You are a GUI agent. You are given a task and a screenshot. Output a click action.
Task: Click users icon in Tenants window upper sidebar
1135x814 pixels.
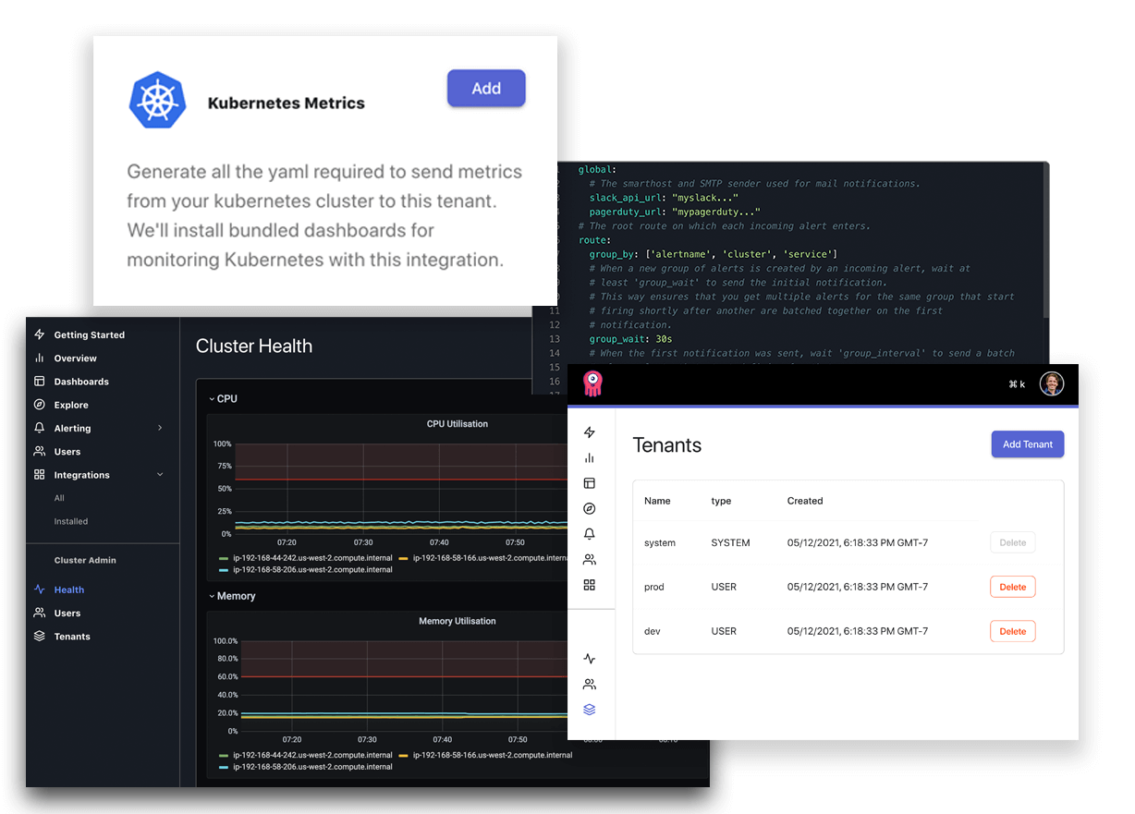pyautogui.click(x=590, y=559)
